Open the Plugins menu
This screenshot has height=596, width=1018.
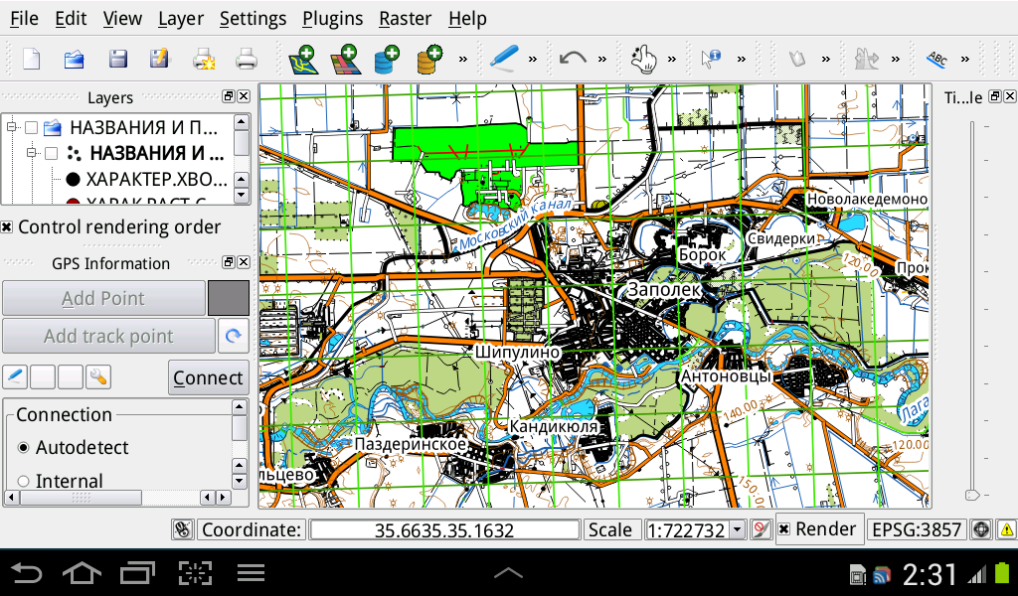tap(332, 18)
